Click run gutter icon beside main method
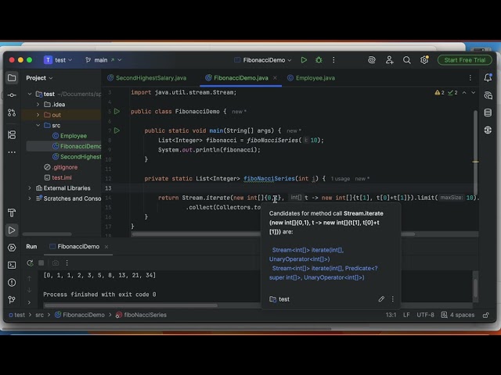Screen dimensions: 501x375 117,130
